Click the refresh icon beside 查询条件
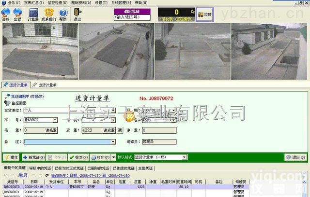The image size is (310, 197). tap(47, 175)
